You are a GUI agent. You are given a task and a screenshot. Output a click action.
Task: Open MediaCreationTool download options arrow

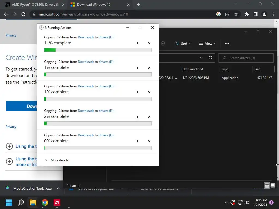(x=58, y=188)
